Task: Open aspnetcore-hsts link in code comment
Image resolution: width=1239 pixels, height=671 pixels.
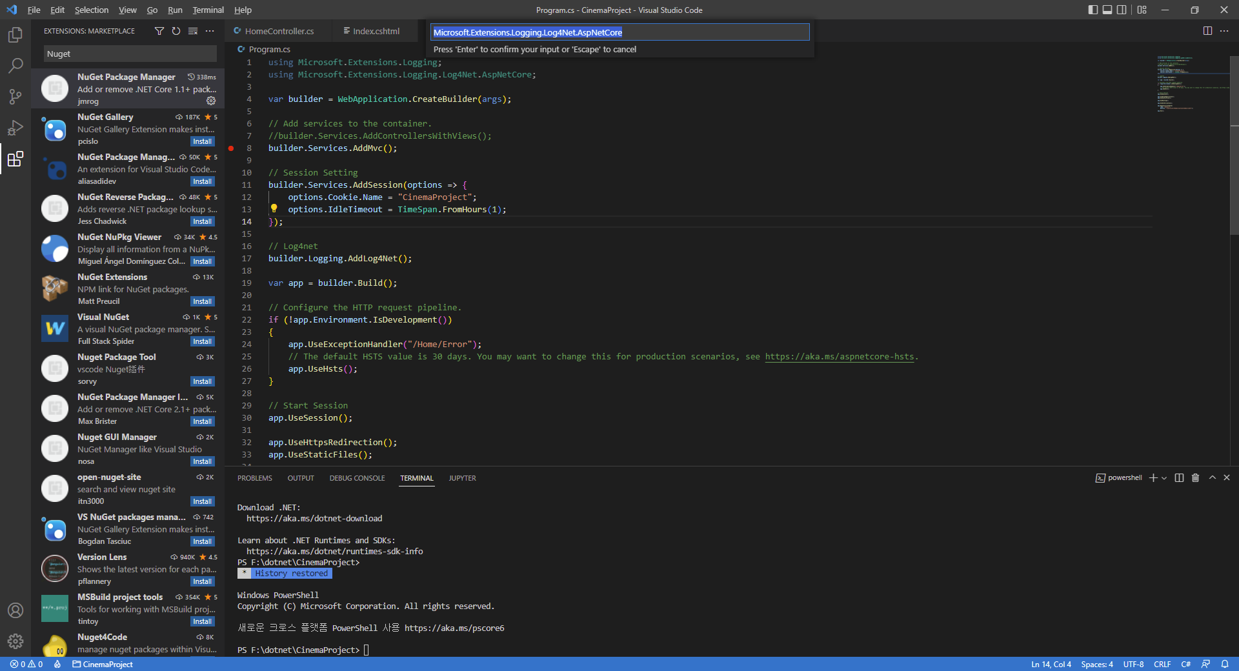Action: tap(840, 357)
